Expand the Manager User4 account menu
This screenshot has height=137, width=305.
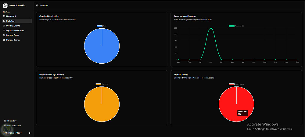(x=17, y=133)
